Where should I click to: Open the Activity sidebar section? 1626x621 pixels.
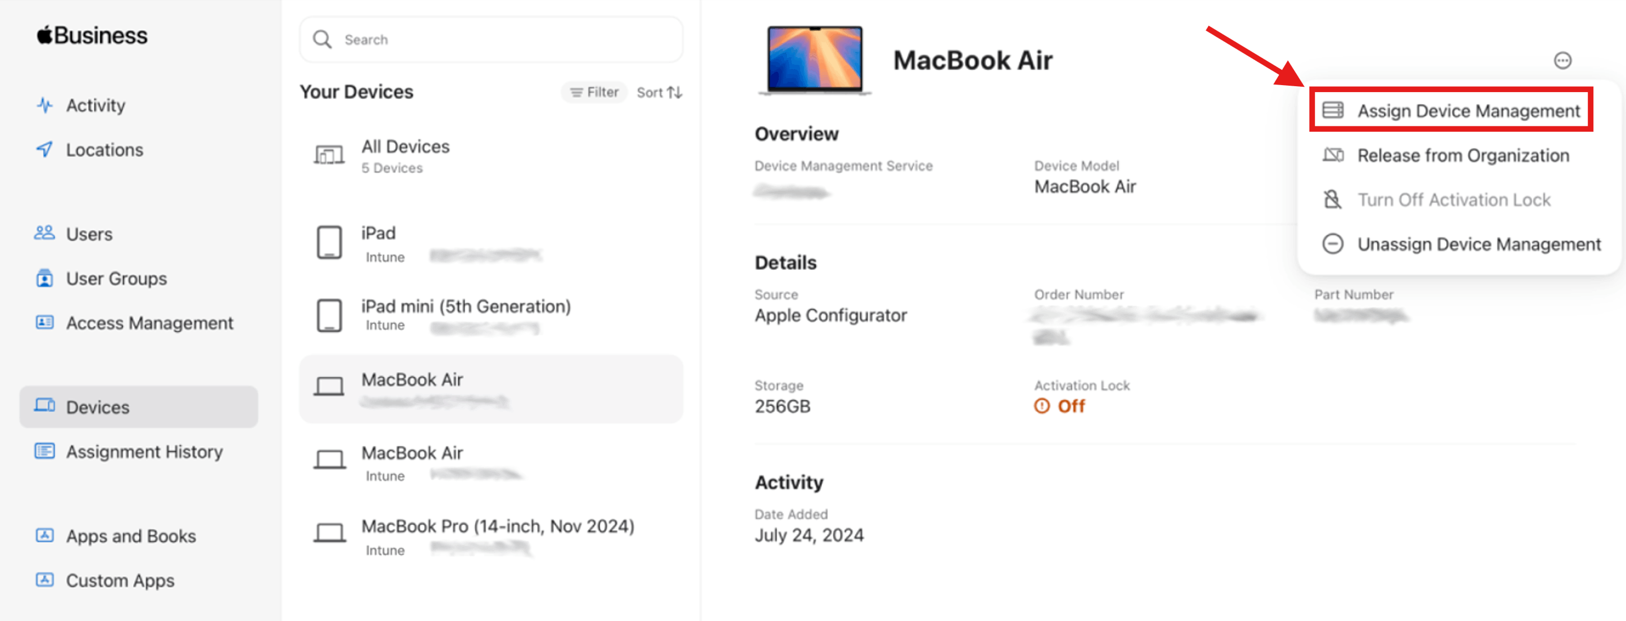[95, 105]
